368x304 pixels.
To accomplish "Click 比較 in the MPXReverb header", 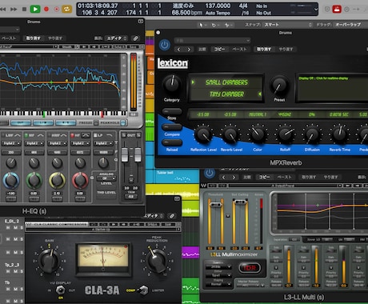I will [x=202, y=50].
